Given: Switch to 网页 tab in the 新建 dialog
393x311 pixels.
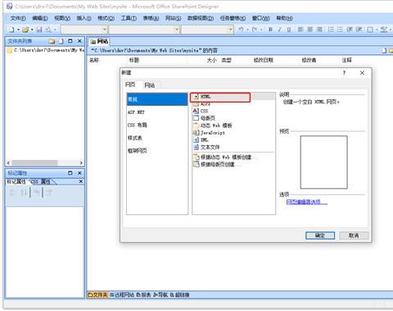Looking at the screenshot, I should click(x=130, y=85).
